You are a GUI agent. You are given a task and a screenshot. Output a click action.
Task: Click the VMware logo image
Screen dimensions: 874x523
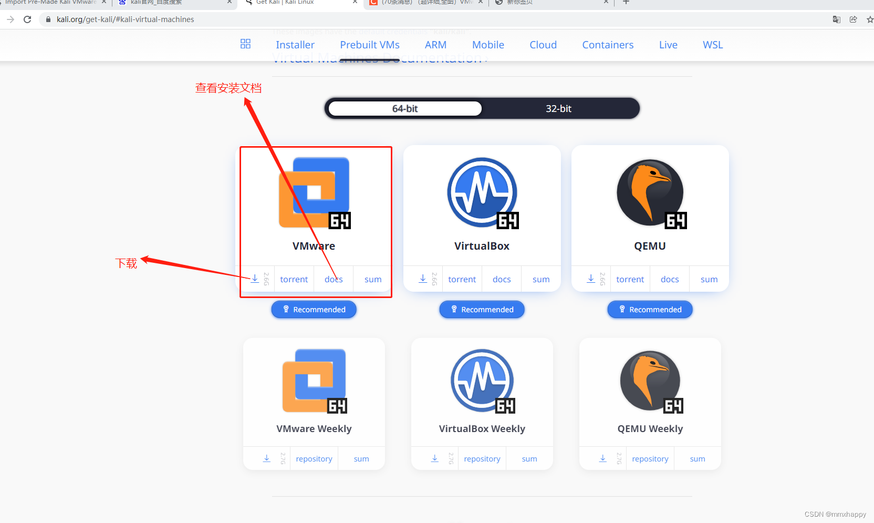315,193
